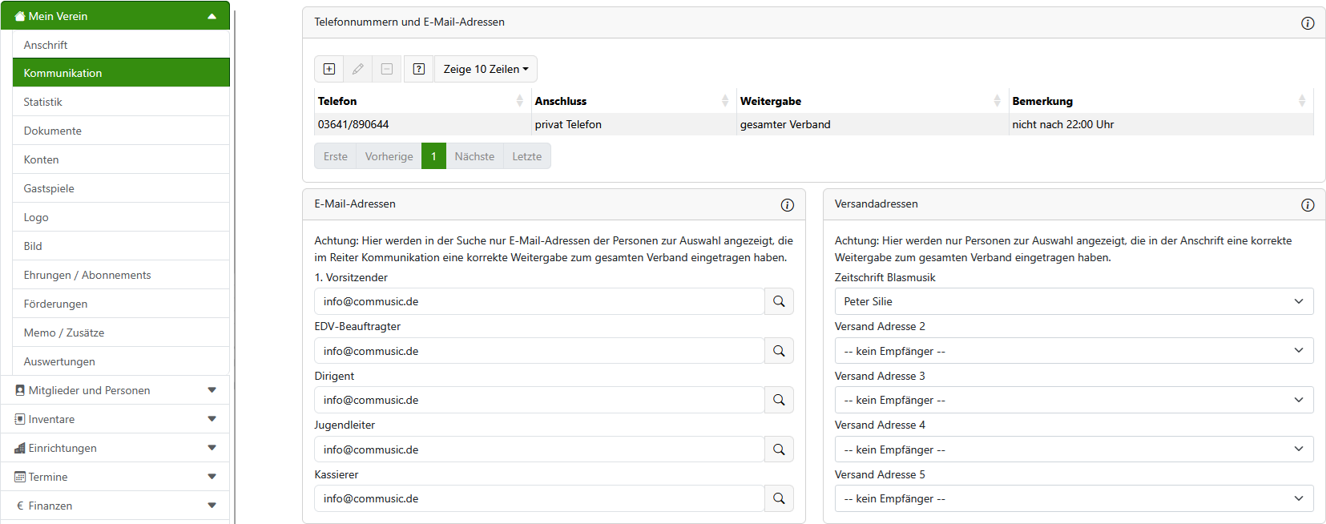Click info icon in Versandadressen panel
Screen dimensions: 1326x524
pos(1308,205)
